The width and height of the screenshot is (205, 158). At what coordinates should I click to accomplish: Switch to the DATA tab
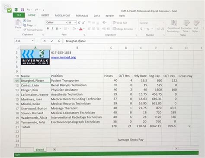(97, 16)
